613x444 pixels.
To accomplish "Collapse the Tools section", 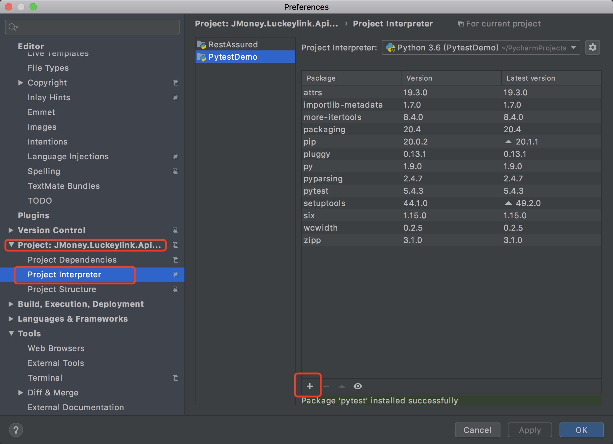I will tap(11, 333).
